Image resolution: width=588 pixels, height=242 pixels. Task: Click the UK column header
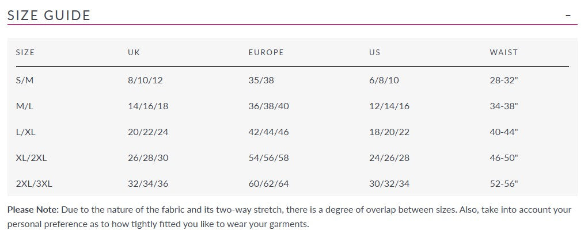coord(134,52)
